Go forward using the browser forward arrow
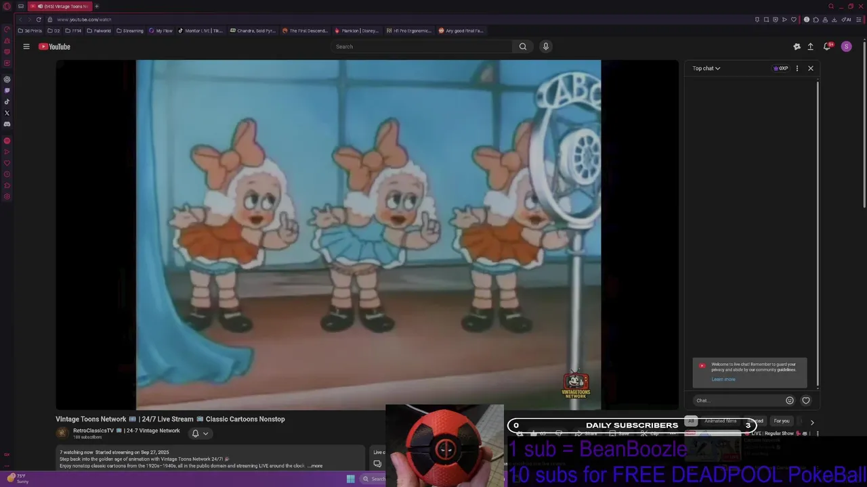 click(28, 20)
